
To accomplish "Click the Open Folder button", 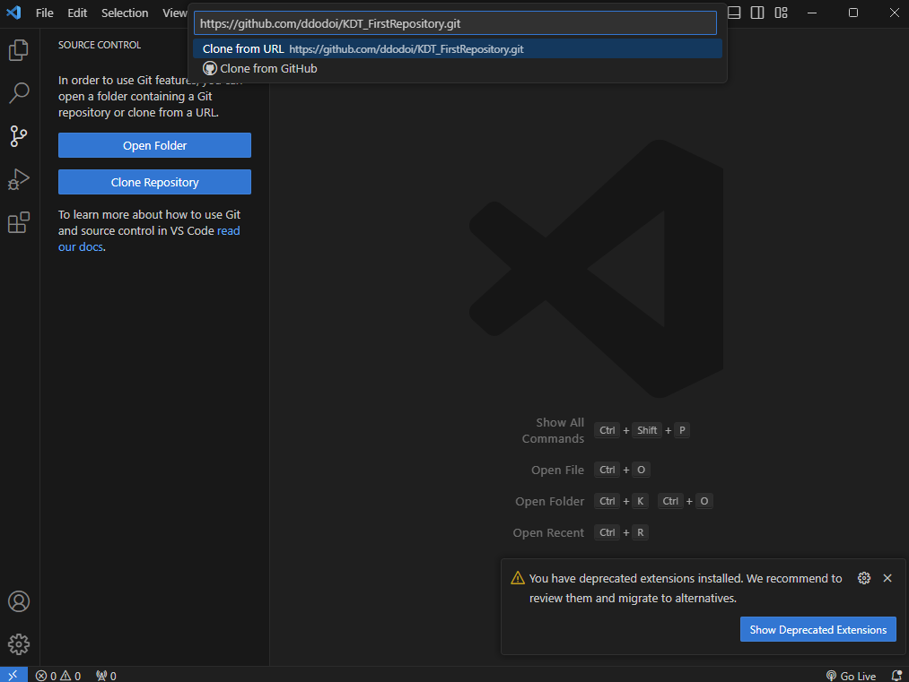I will point(154,145).
